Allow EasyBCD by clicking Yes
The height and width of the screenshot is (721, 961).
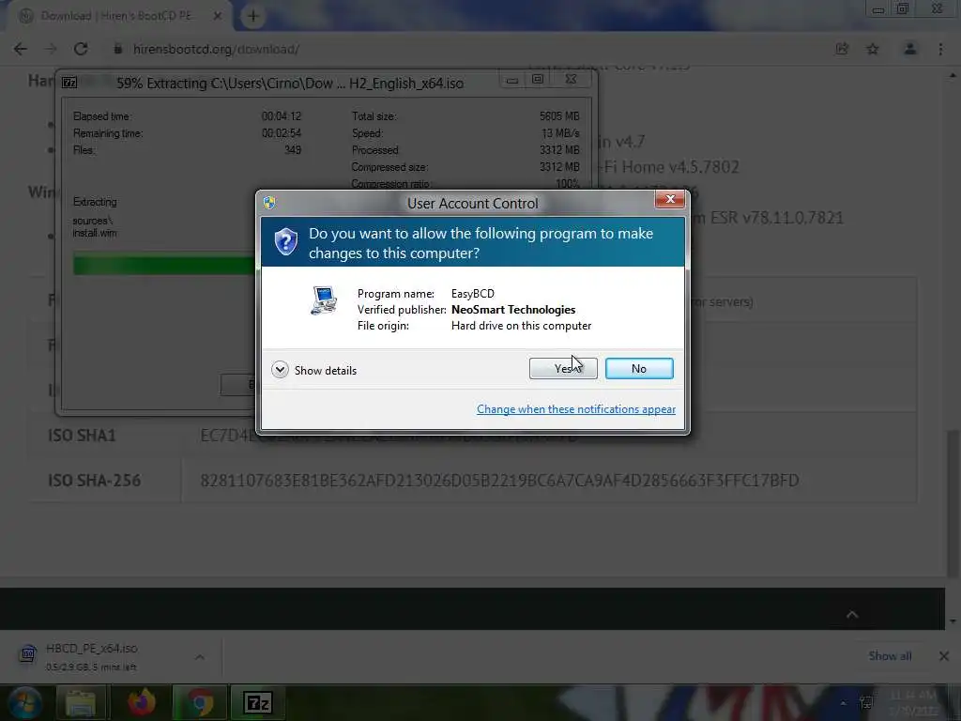coord(563,368)
